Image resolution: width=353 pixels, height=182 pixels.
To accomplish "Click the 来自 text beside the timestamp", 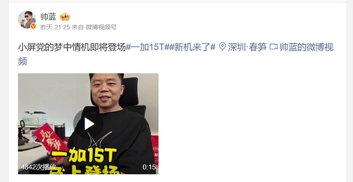I will [x=78, y=27].
